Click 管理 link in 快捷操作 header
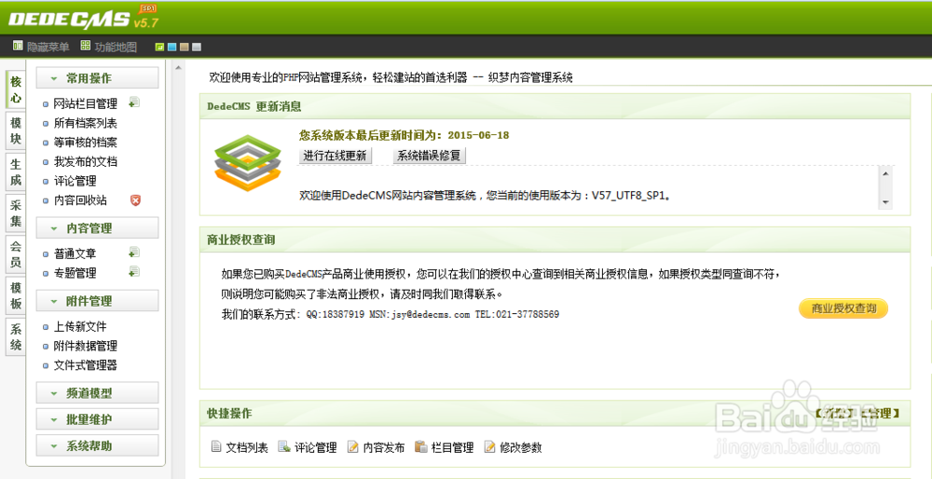 879,413
